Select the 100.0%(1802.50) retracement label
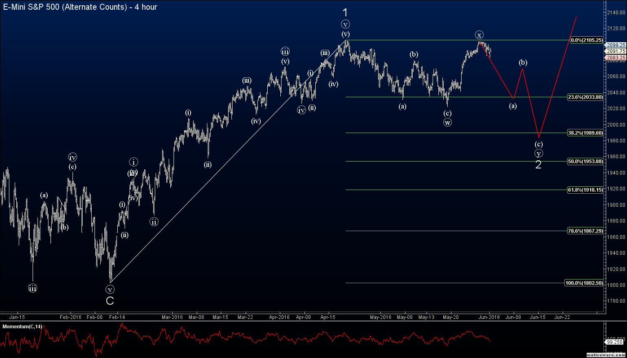The image size is (627, 358). point(584,283)
